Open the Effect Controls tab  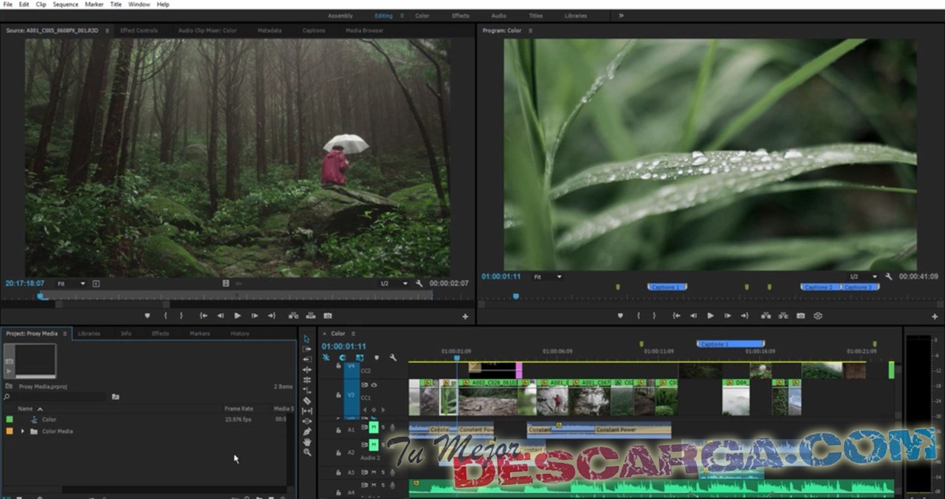click(139, 30)
